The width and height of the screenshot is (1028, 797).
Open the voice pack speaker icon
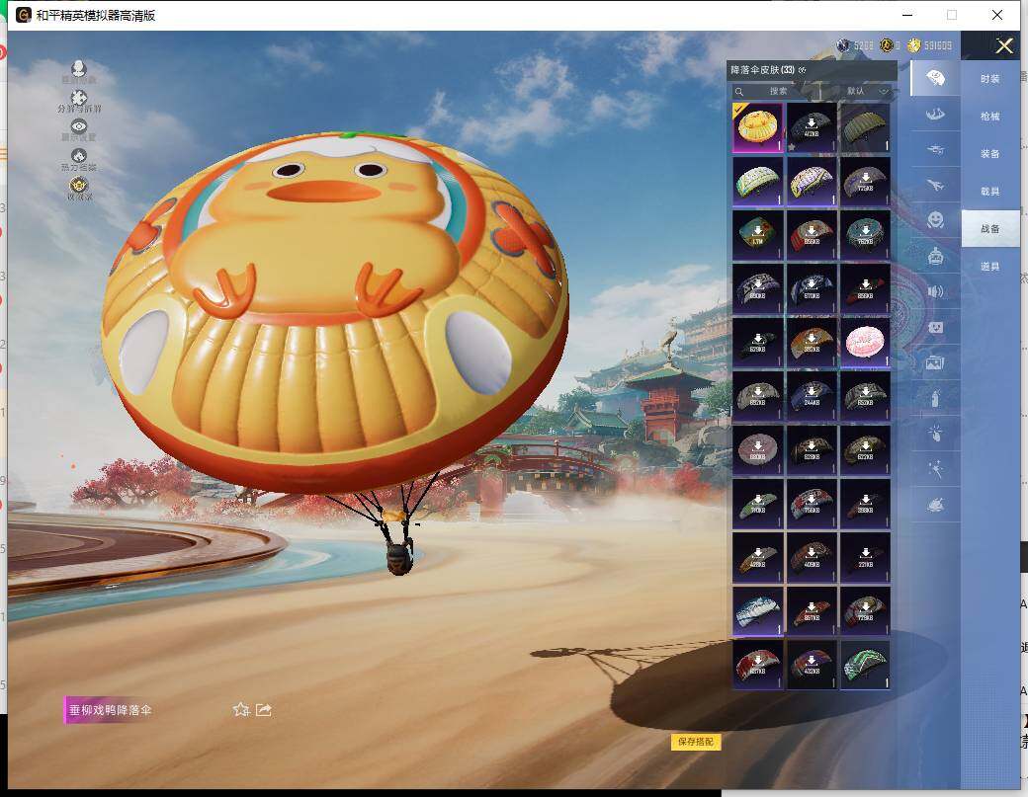click(935, 291)
